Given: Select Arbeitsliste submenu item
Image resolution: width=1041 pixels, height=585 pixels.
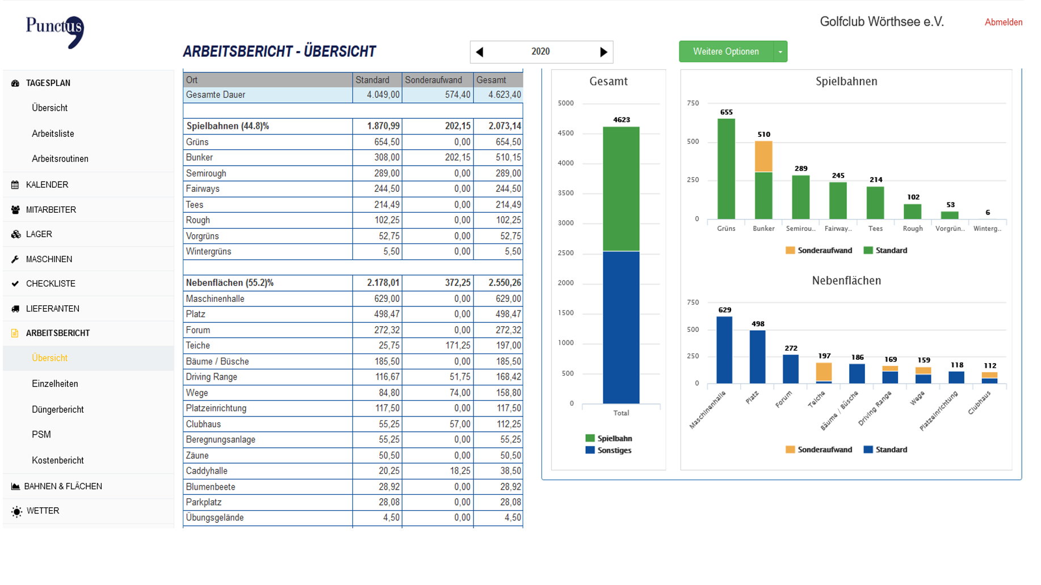Looking at the screenshot, I should click(53, 134).
